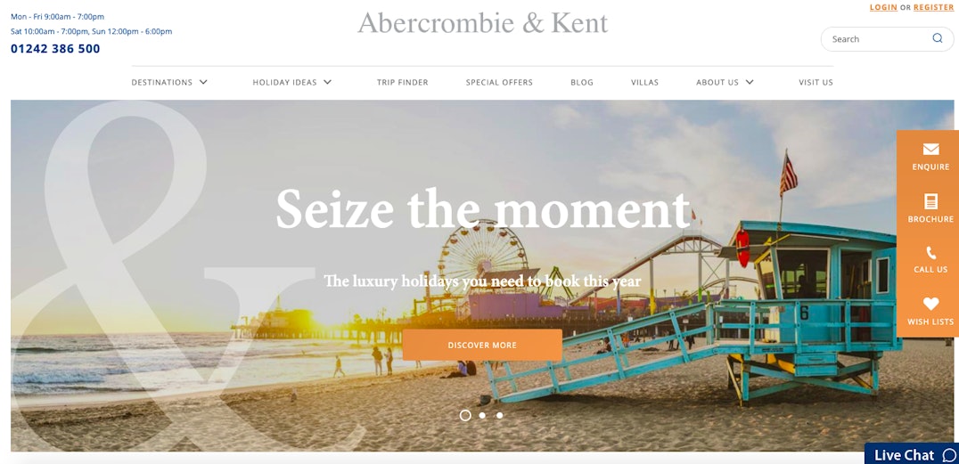Open Wish Lists heart icon
The height and width of the screenshot is (464, 959).
point(930,304)
